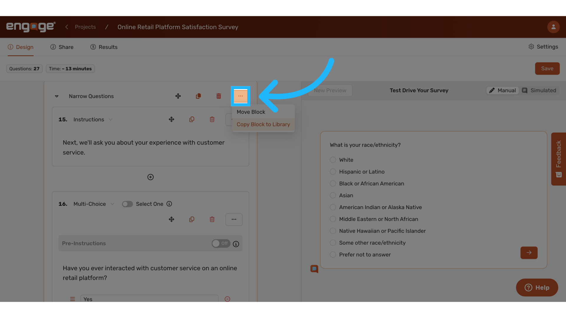Select Simulated test mode
566x318 pixels.
pyautogui.click(x=539, y=90)
